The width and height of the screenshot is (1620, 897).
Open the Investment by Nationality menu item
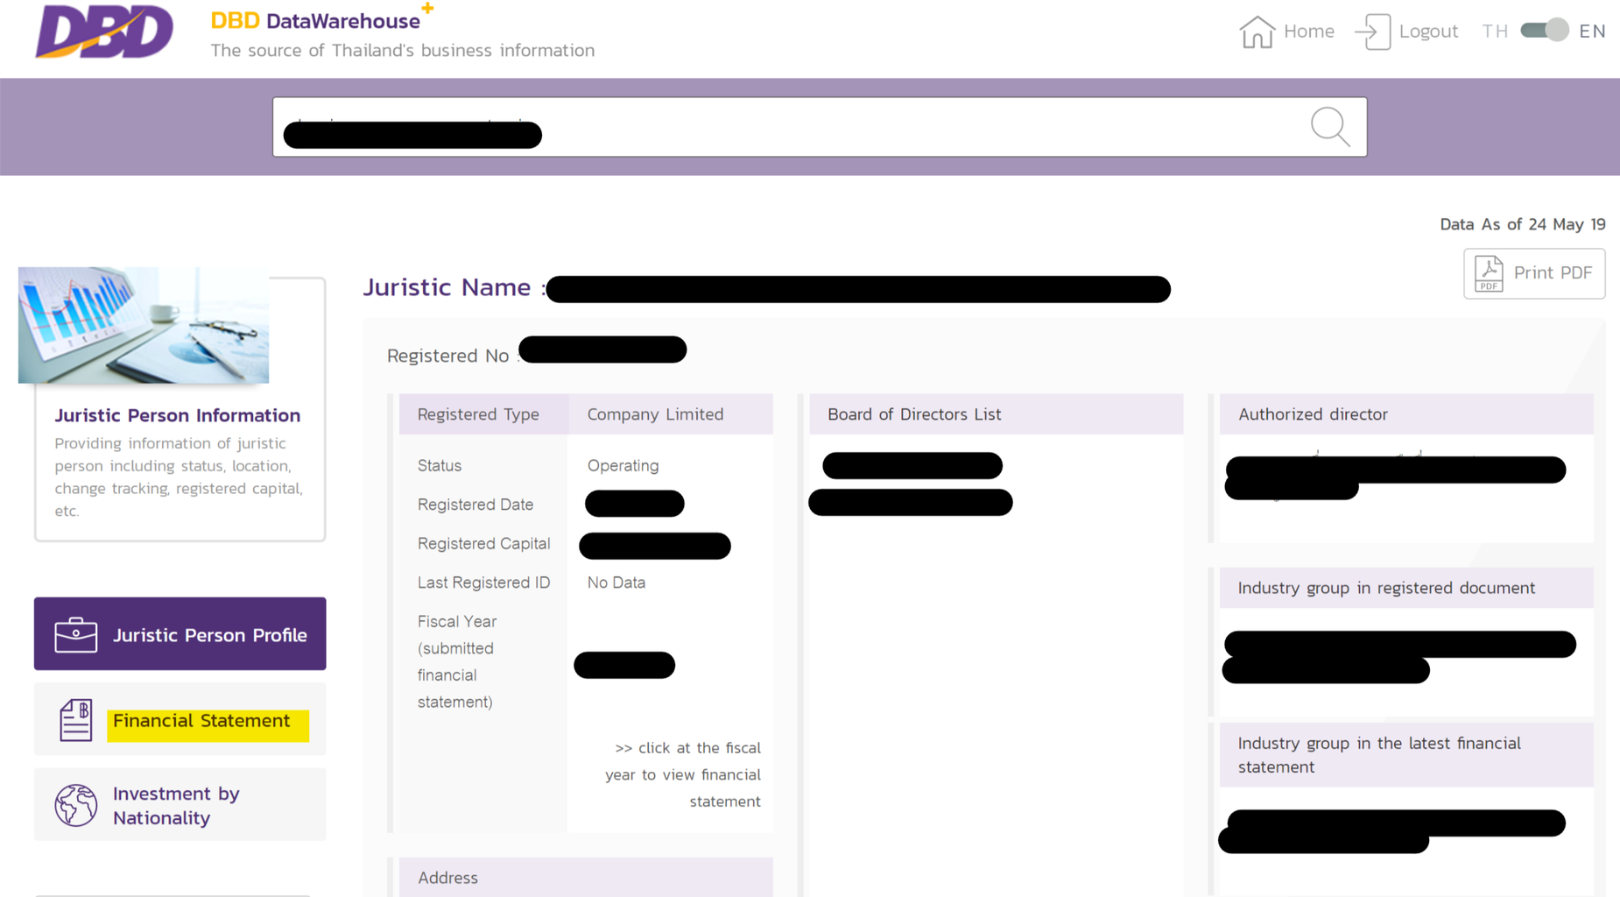pos(176,804)
